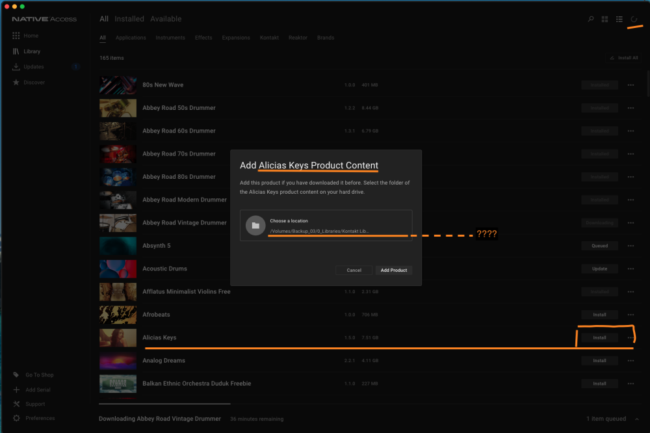Click the 165 items count label
Image resolution: width=650 pixels, height=433 pixels.
(x=112, y=58)
